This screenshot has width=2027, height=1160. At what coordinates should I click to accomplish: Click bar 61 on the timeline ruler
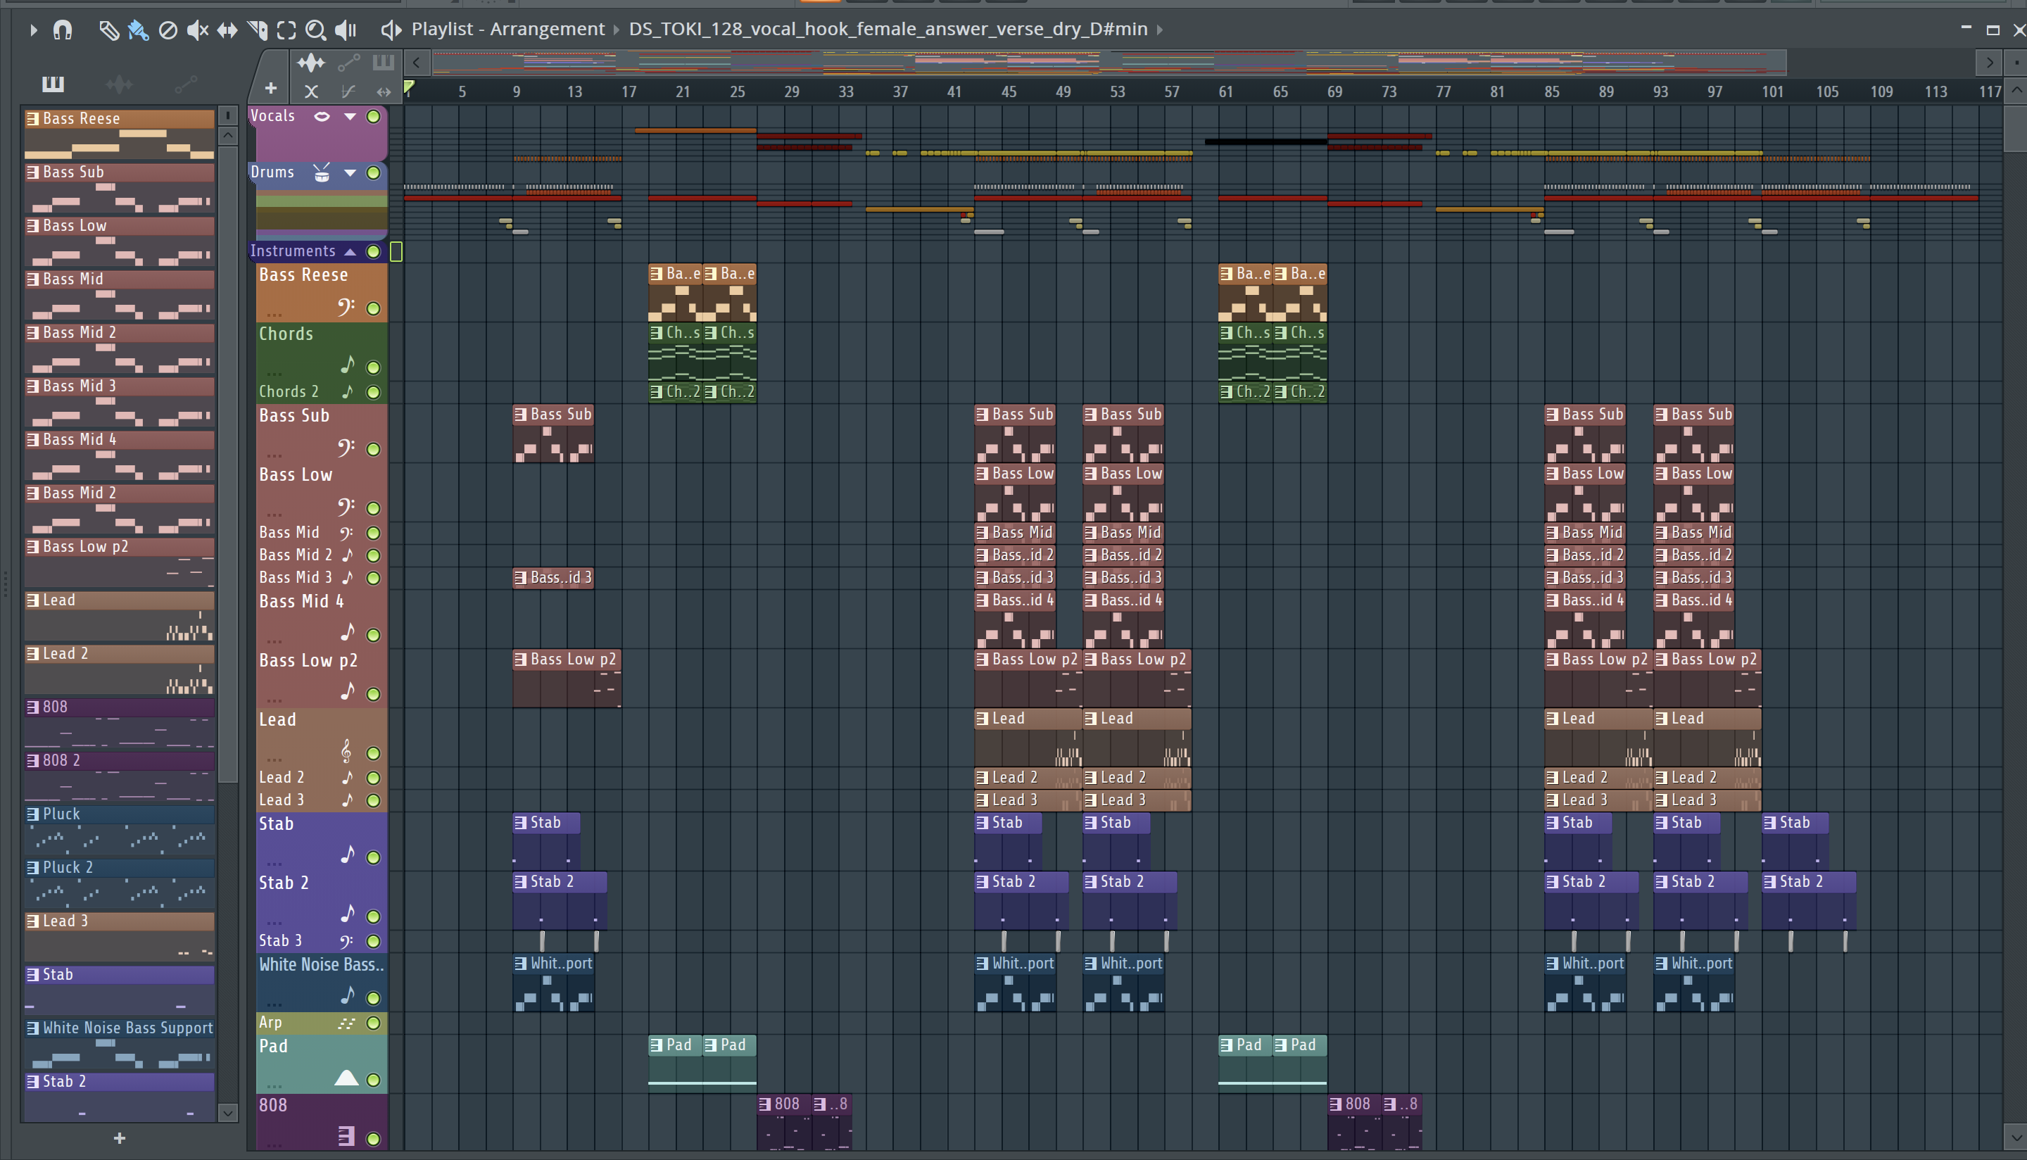tap(1225, 92)
